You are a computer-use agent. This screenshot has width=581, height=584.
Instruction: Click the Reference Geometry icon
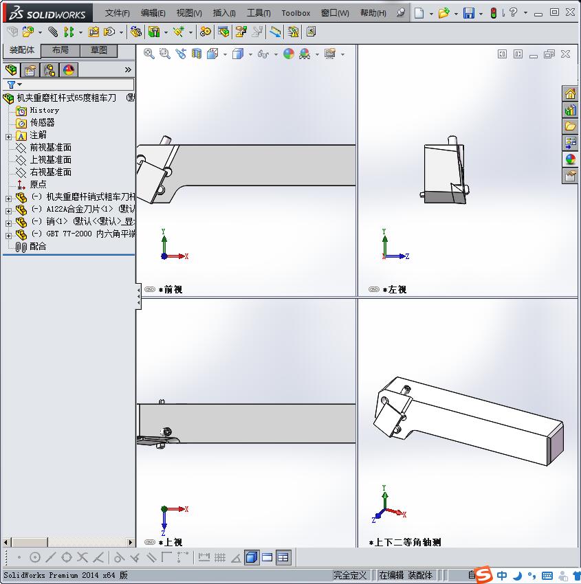pos(179,32)
